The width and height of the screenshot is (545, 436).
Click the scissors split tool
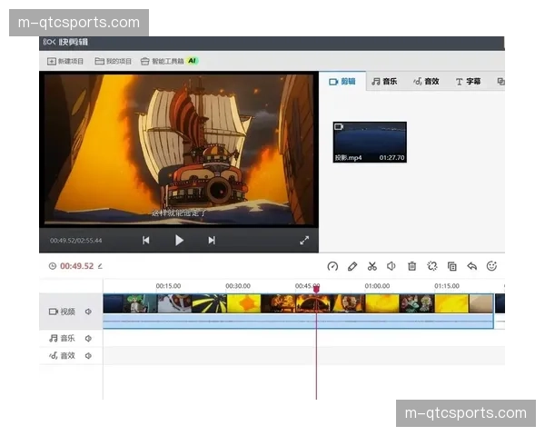point(372,266)
